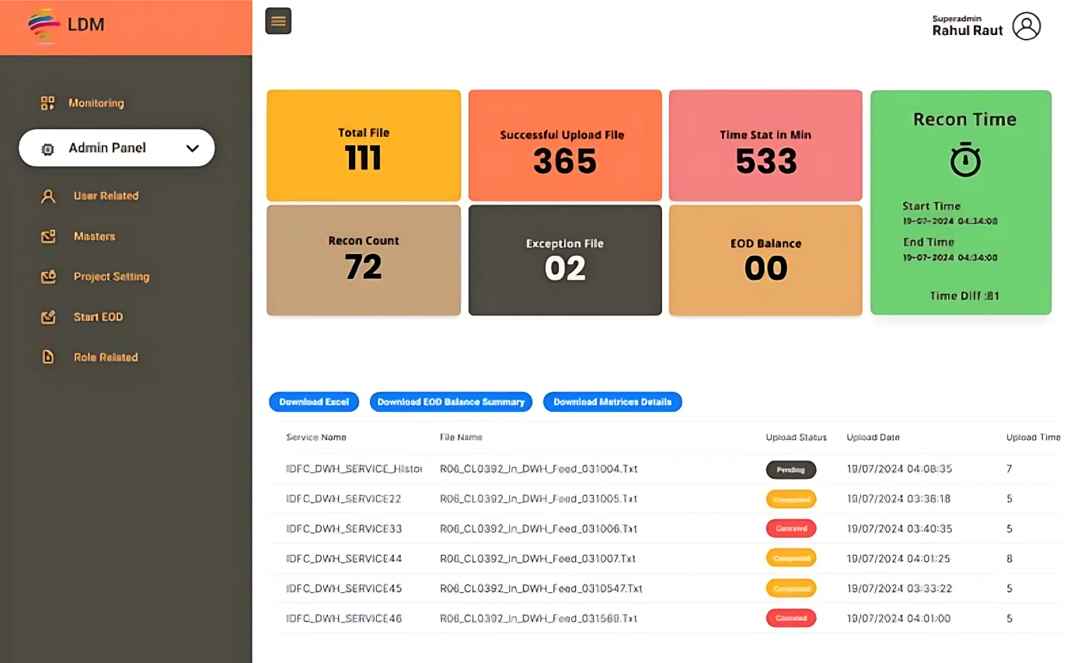Click the Masters sidebar icon

[48, 236]
